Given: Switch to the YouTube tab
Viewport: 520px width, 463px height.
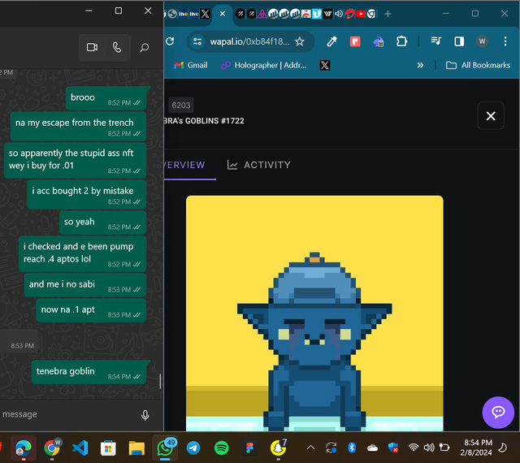Looking at the screenshot, I should (361, 14).
